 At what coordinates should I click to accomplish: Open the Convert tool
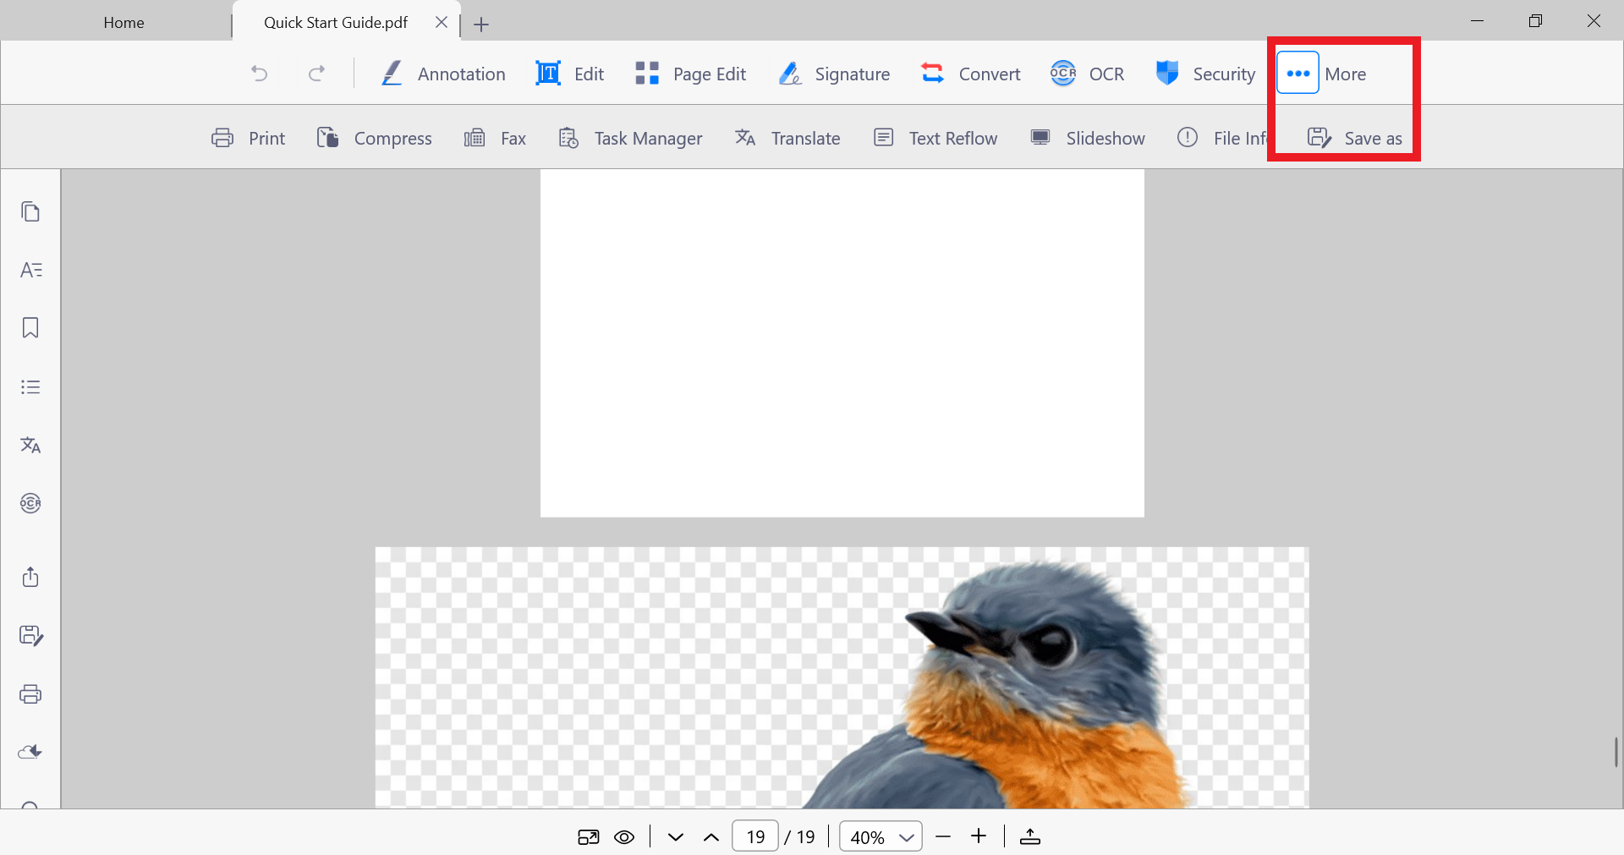(x=970, y=74)
